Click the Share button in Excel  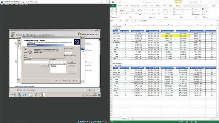click(x=214, y=6)
